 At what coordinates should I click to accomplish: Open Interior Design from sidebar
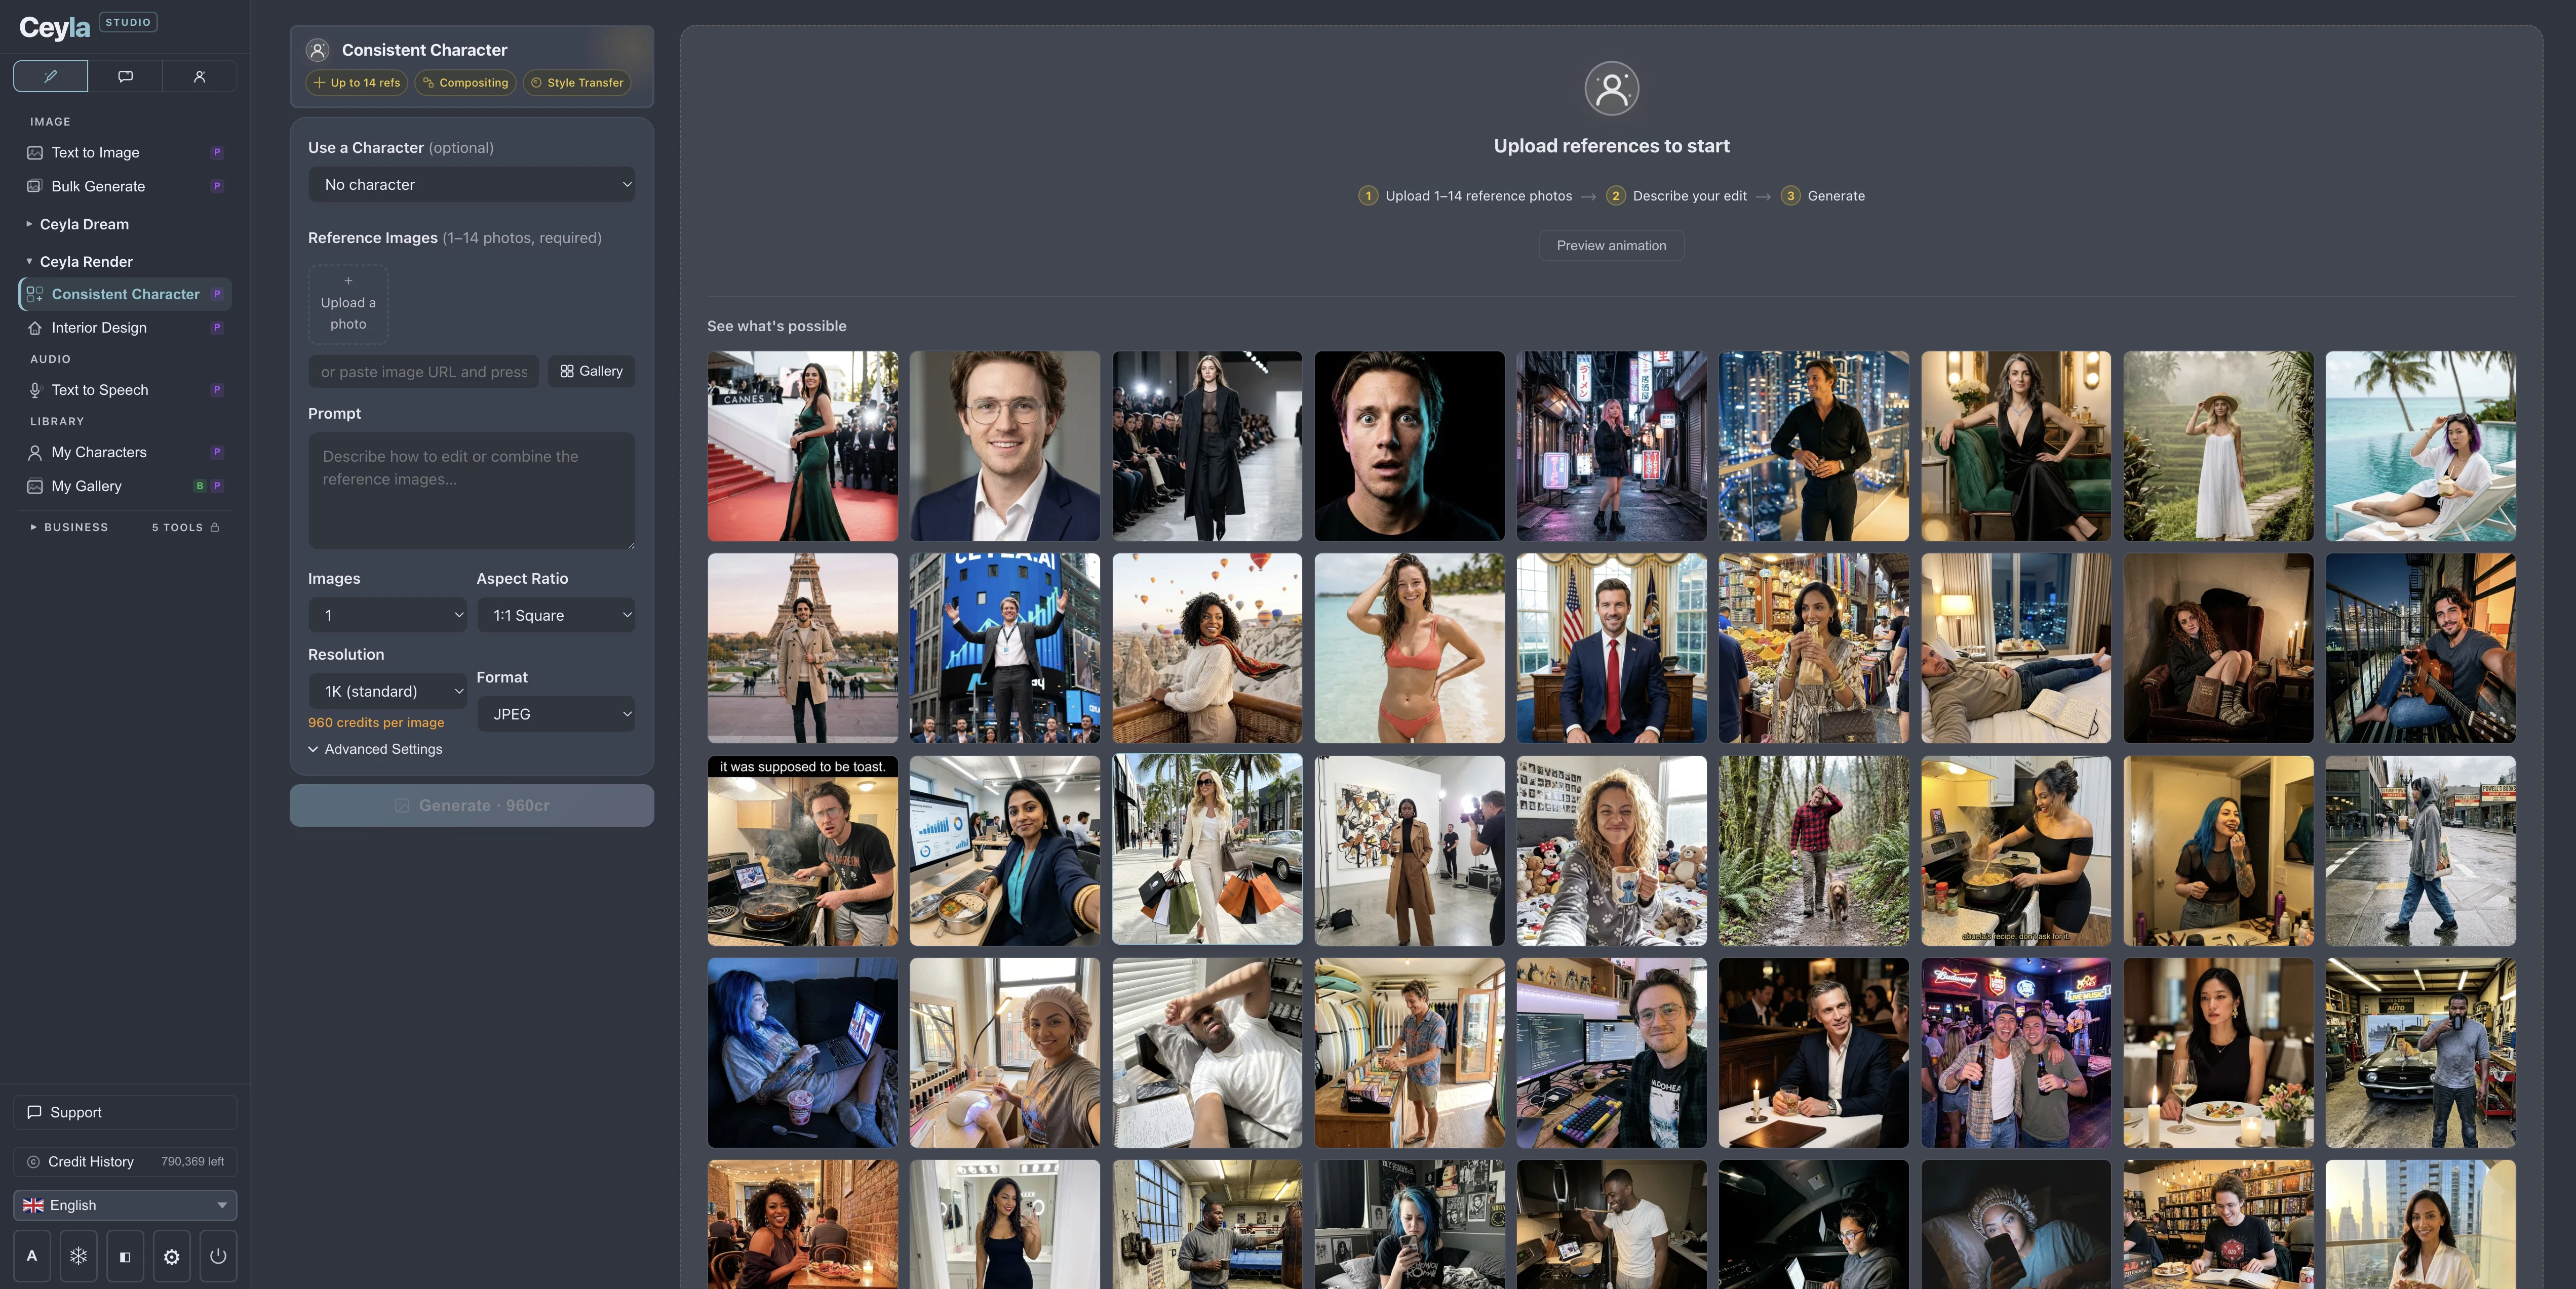click(99, 328)
